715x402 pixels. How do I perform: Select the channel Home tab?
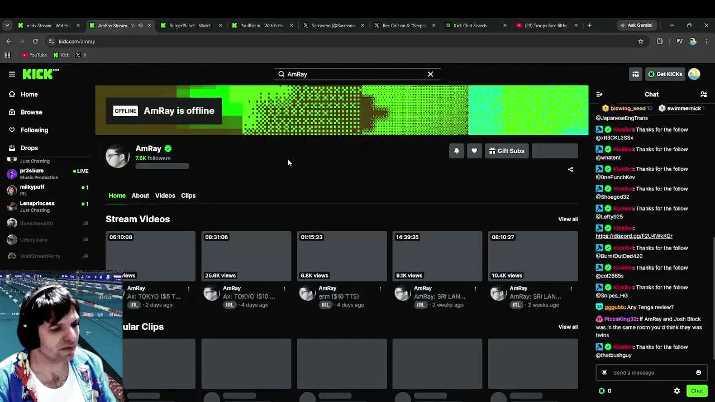117,195
